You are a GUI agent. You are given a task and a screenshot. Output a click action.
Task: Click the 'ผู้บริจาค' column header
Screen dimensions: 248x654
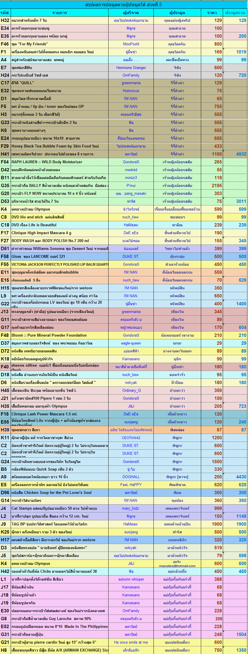pyautogui.click(x=131, y=13)
